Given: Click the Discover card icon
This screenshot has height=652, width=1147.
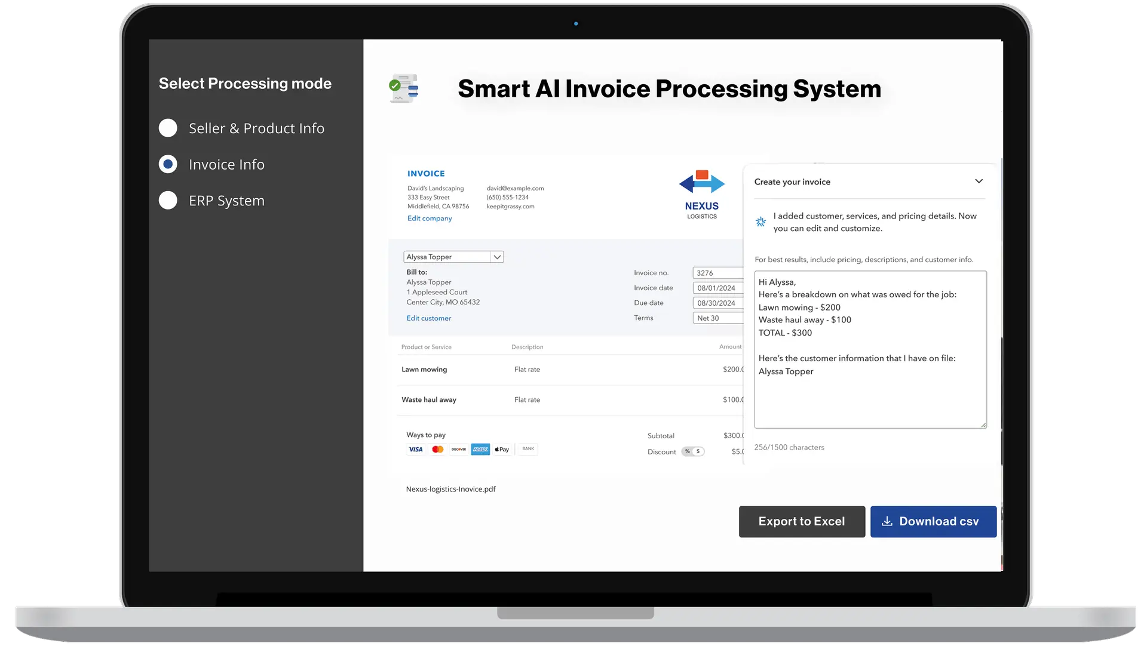Looking at the screenshot, I should point(459,450).
